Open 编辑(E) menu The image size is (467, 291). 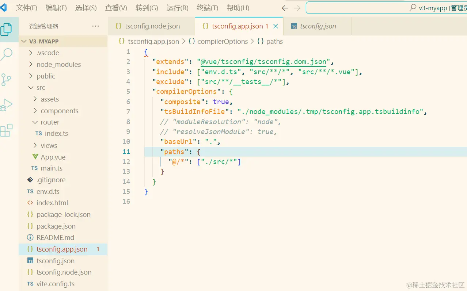[56, 8]
